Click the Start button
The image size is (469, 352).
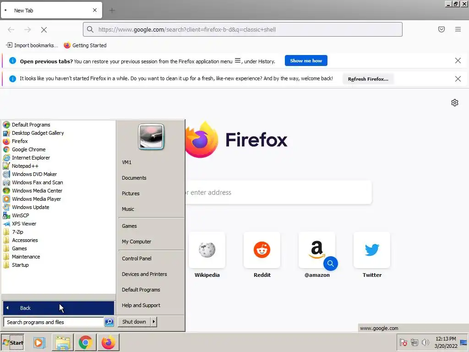[12, 342]
